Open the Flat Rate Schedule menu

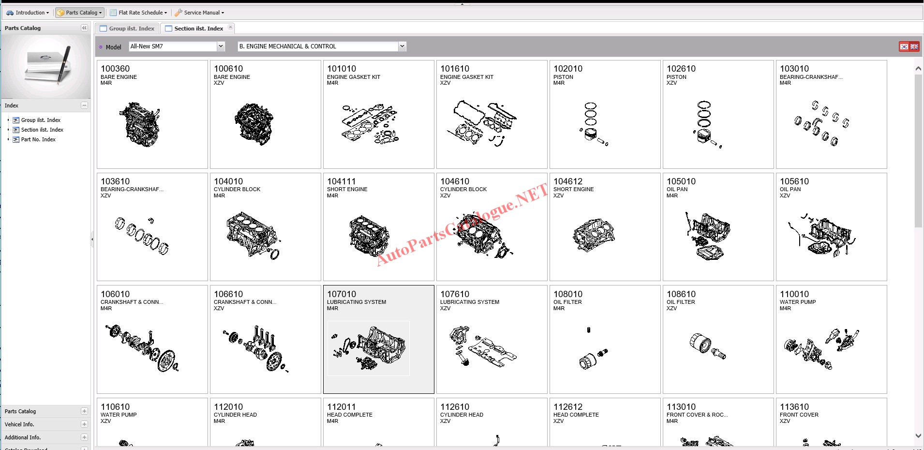coord(139,13)
